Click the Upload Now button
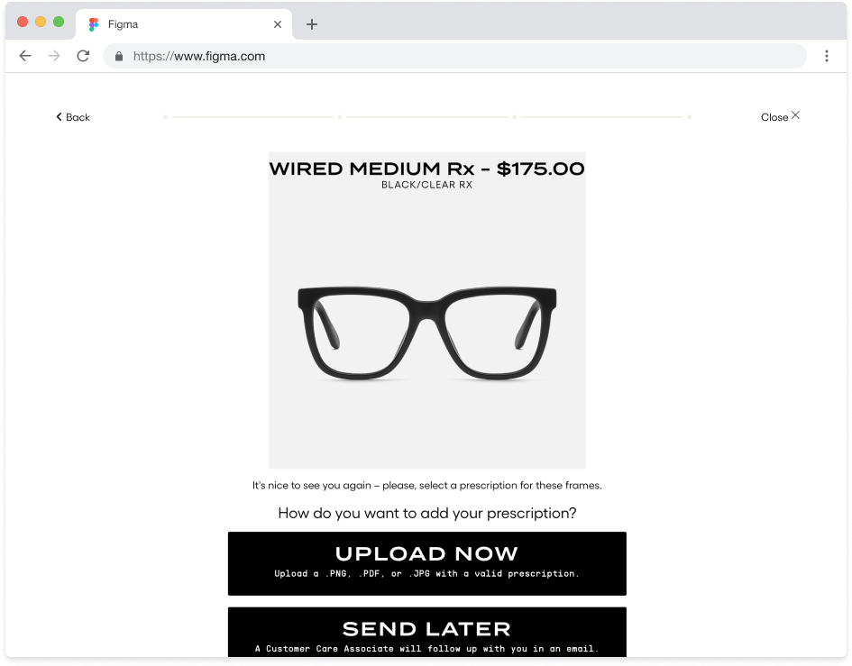This screenshot has height=666, width=852. 426,562
